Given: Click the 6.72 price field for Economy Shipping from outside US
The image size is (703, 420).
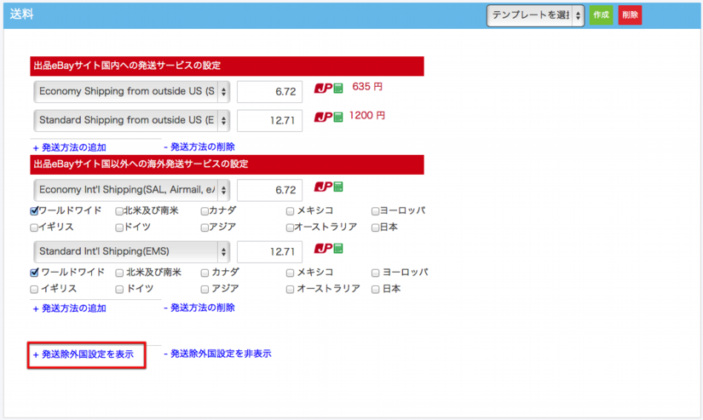Looking at the screenshot, I should point(269,91).
